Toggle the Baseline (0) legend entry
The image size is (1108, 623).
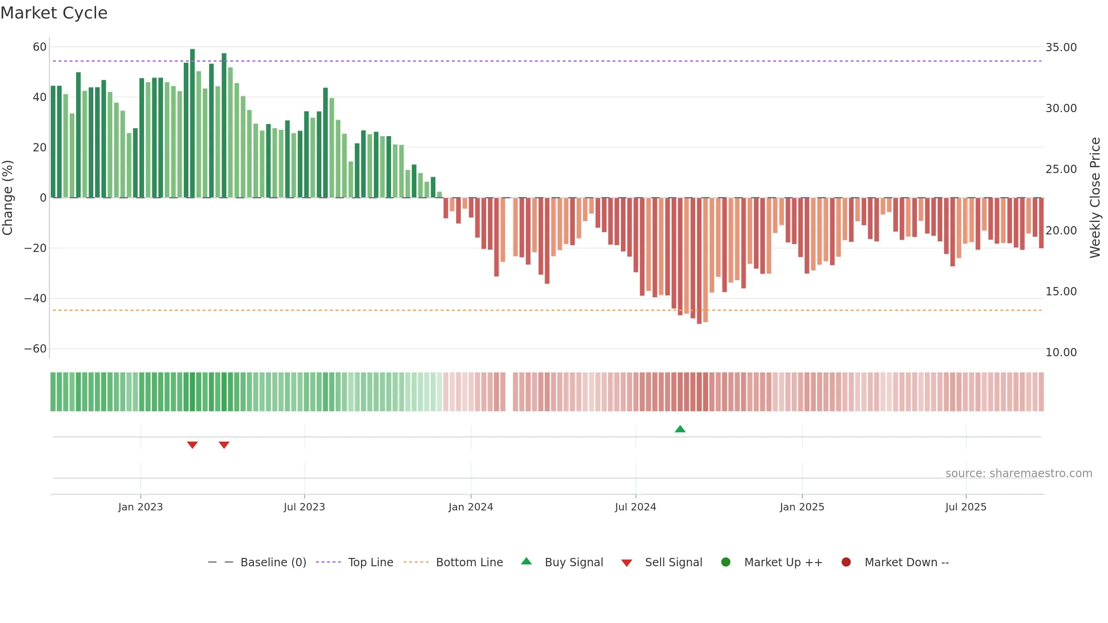(257, 562)
